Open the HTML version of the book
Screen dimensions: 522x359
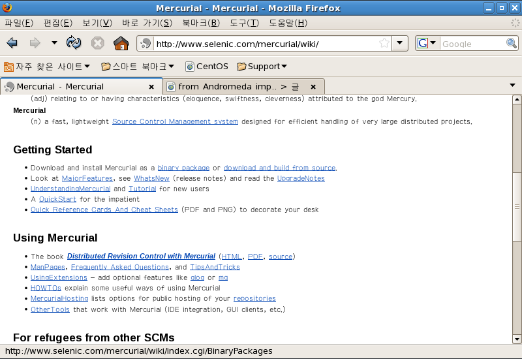click(232, 257)
